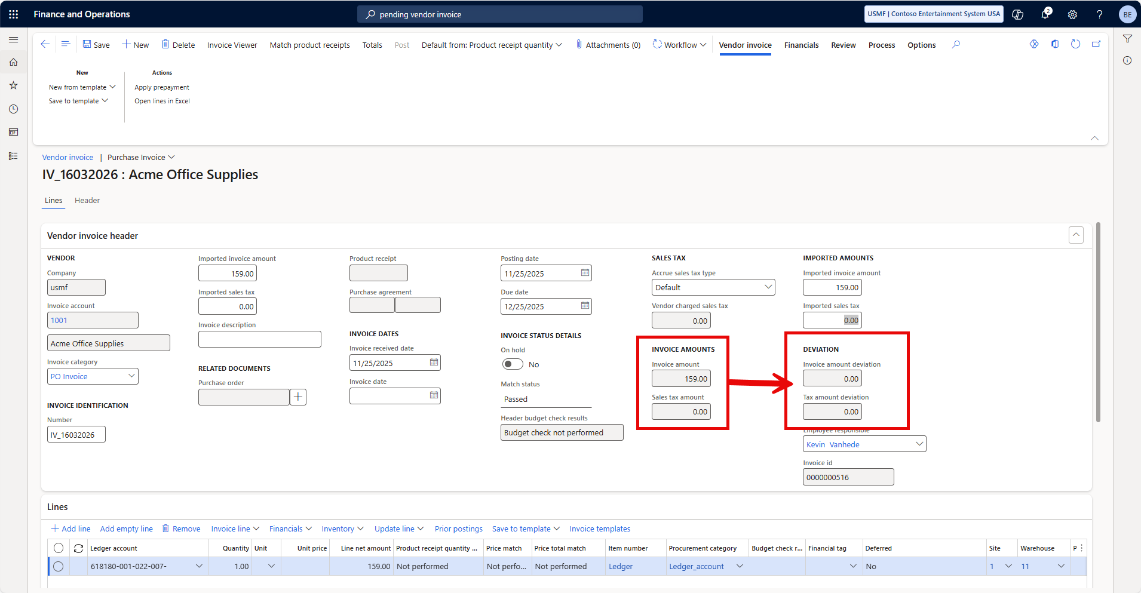
Task: Click Save button
Action: coord(96,45)
